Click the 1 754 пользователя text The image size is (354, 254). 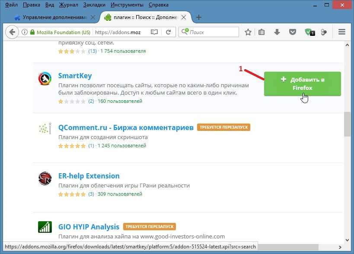tap(123, 51)
